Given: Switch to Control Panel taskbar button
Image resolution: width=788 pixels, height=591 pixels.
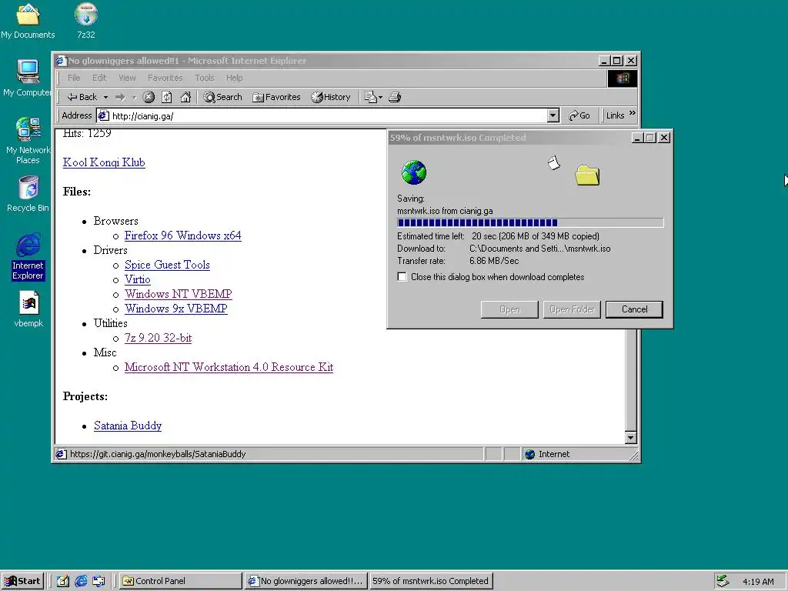Looking at the screenshot, I should click(x=181, y=581).
